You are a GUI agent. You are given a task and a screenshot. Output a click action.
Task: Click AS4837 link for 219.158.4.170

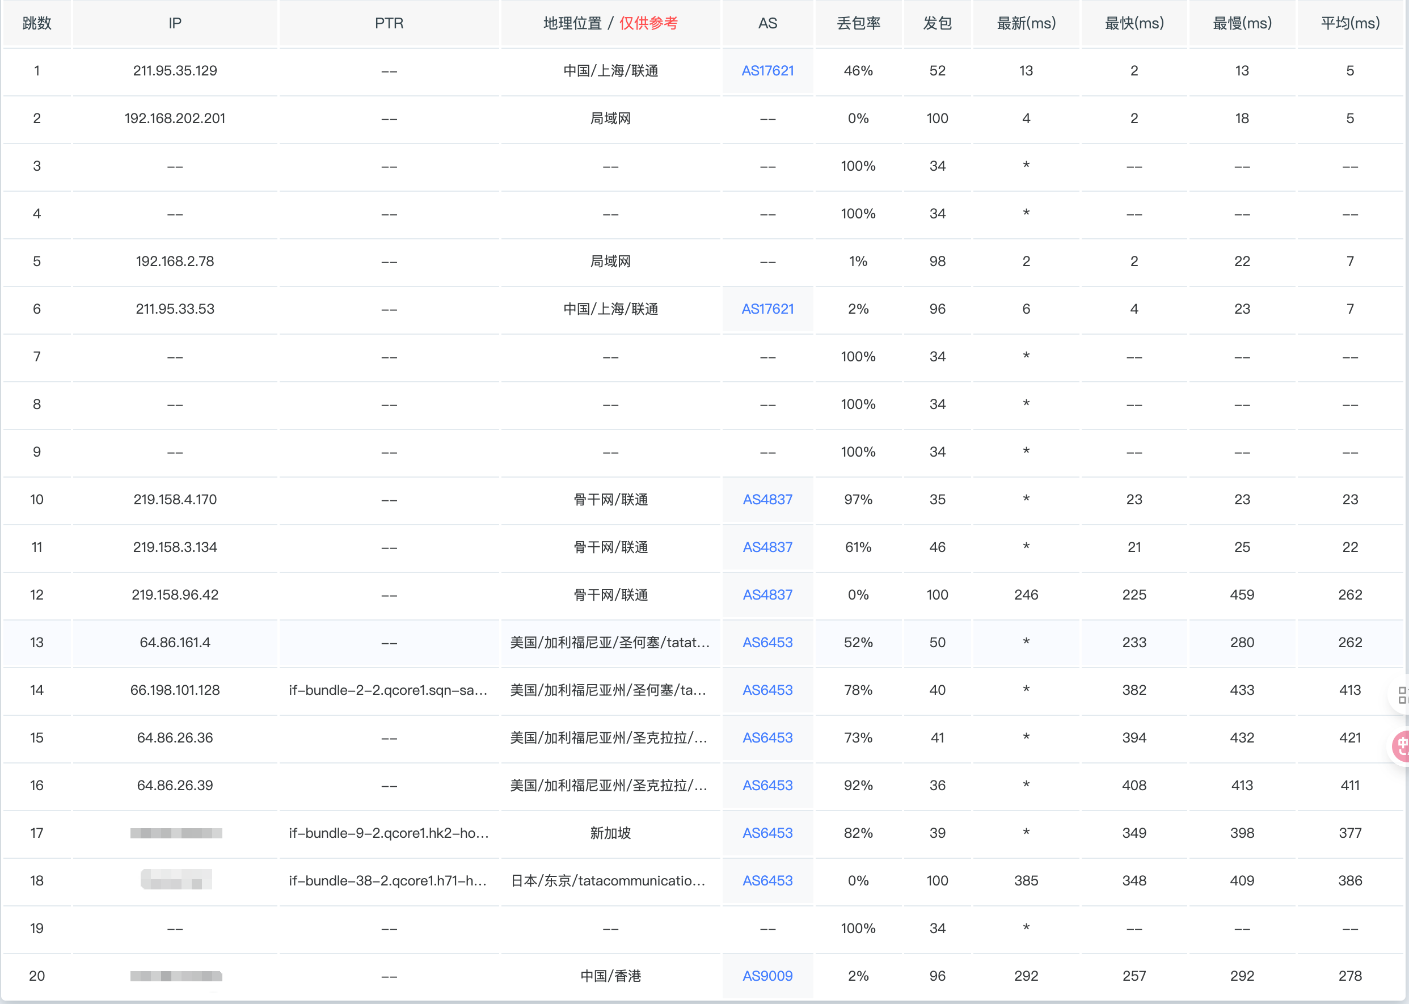tap(767, 500)
